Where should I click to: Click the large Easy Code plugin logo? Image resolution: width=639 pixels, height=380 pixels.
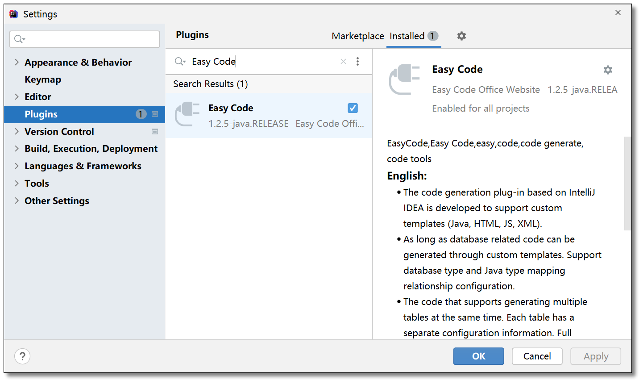[404, 79]
